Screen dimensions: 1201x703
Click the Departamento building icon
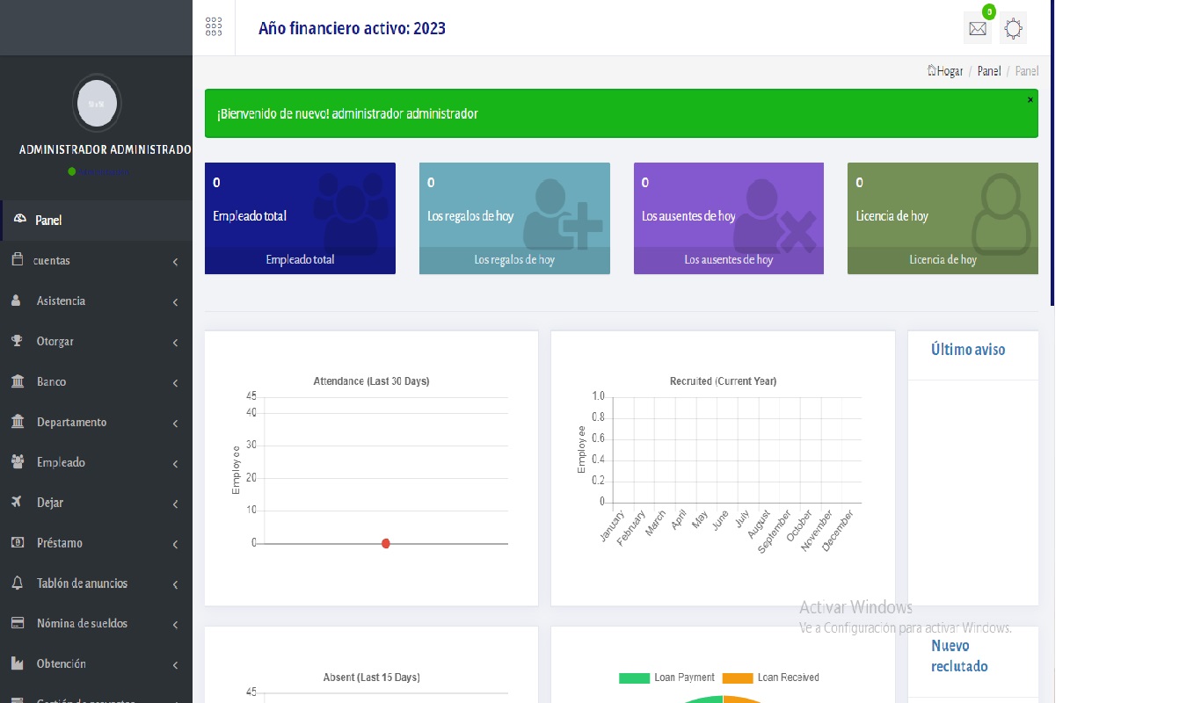[18, 422]
